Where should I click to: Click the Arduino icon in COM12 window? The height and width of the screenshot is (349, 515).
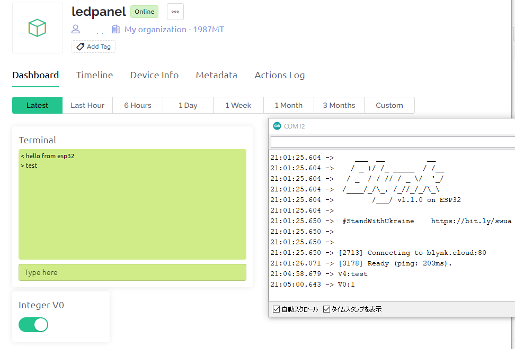click(277, 126)
